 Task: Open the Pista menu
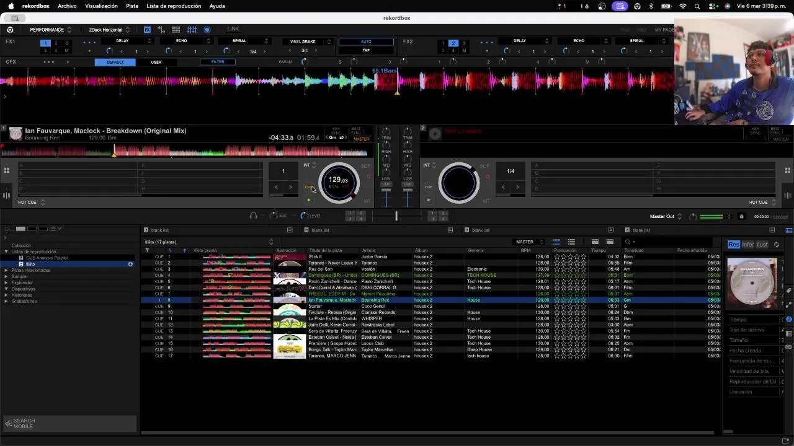tap(132, 6)
